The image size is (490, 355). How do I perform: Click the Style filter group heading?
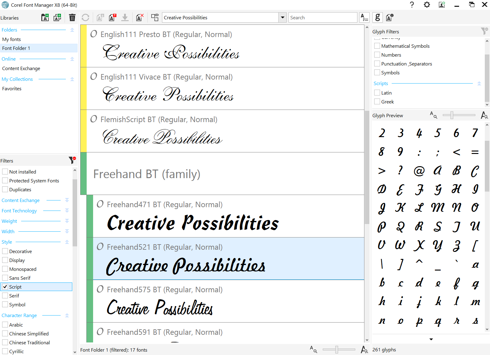pyautogui.click(x=7, y=242)
